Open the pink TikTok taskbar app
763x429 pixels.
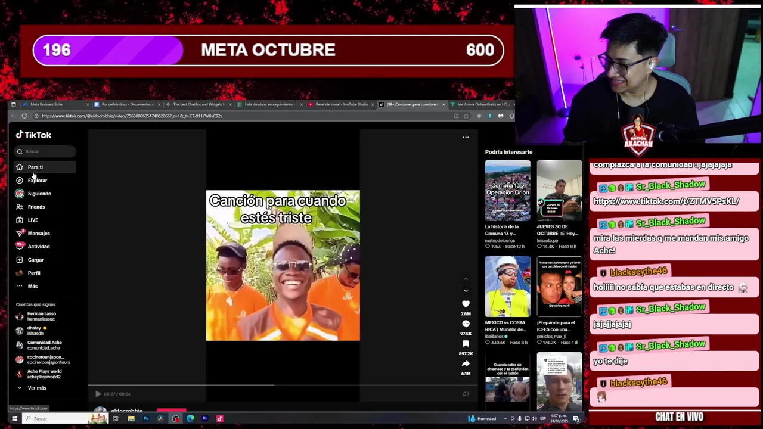[219, 419]
